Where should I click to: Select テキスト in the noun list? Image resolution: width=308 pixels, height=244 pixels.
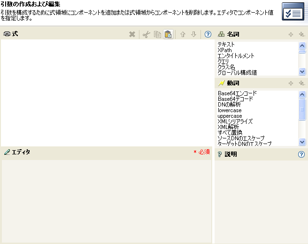[226, 45]
